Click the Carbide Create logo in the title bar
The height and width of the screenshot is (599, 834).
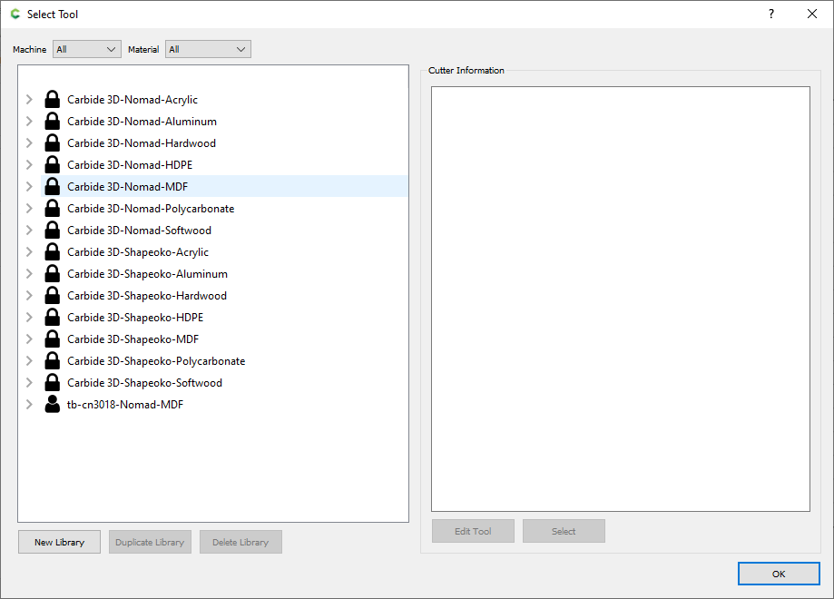tap(15, 14)
